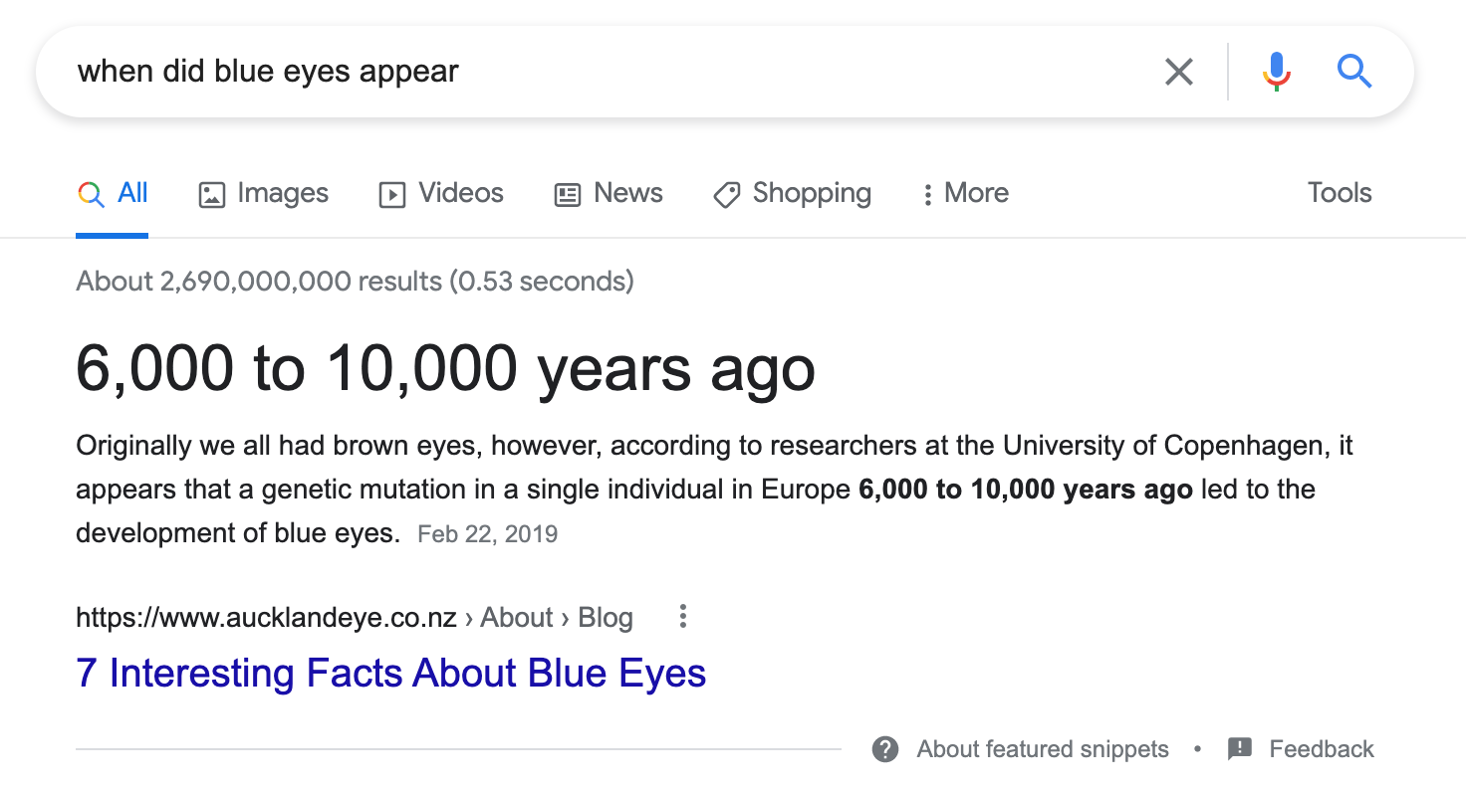
Task: Open the three-dot menu beside aucklandeye URL
Action: click(683, 617)
